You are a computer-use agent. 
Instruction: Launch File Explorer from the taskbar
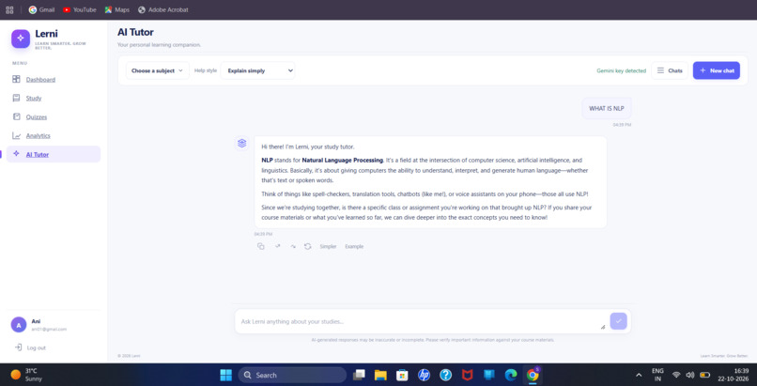tap(380, 375)
